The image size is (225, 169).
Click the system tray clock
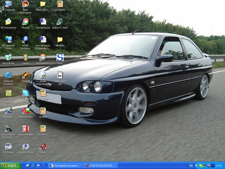pos(219,166)
